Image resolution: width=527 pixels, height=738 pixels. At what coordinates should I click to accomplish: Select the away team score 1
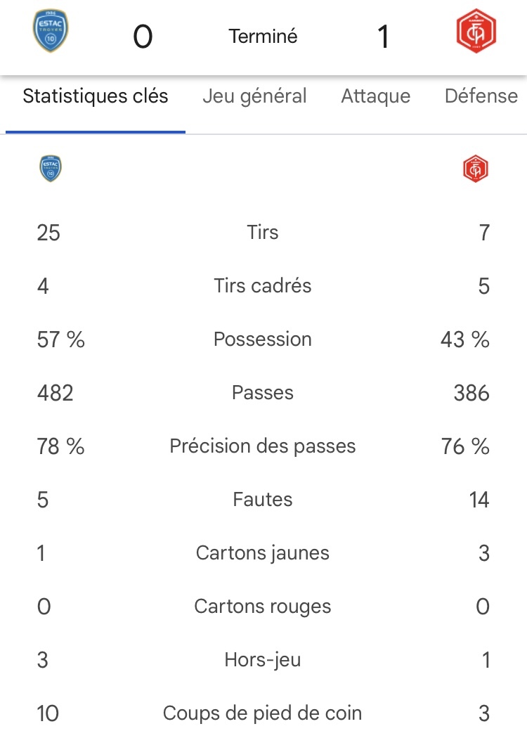(384, 37)
